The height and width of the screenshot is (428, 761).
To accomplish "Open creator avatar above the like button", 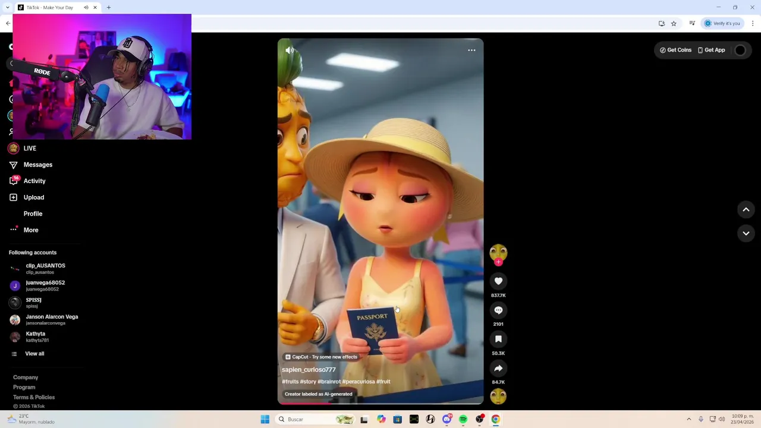I will [498, 253].
